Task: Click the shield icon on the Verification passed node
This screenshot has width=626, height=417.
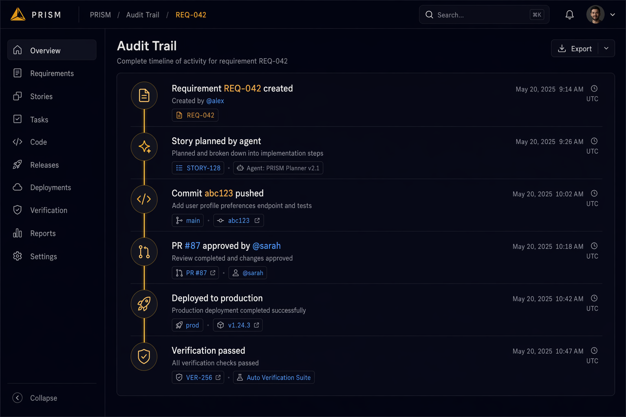Action: pos(144,356)
